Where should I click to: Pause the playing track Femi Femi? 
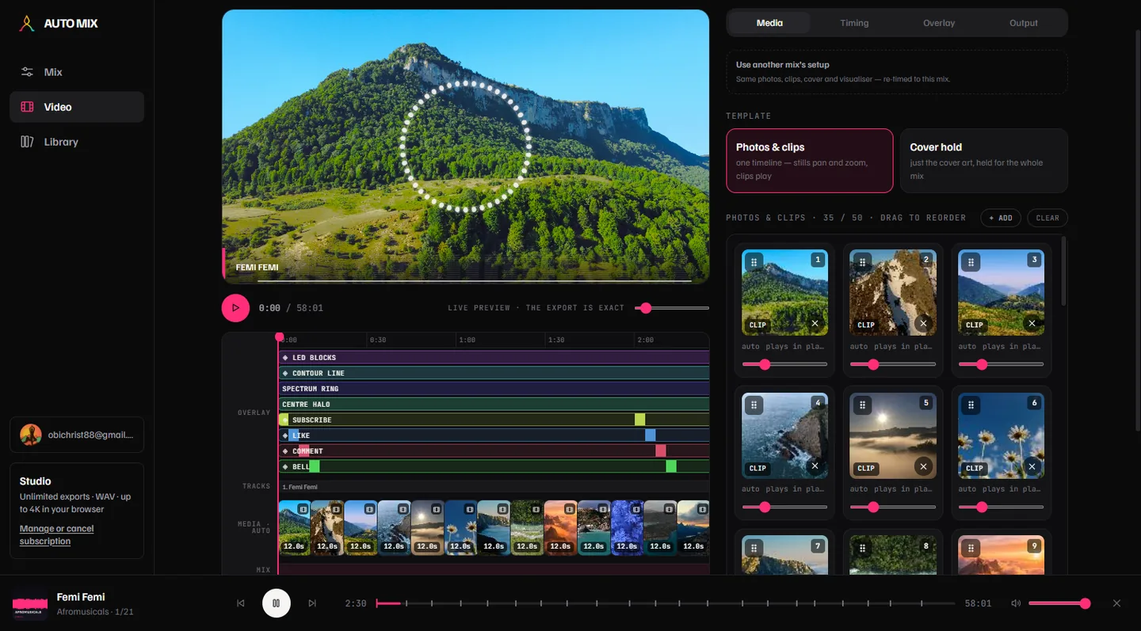pos(277,603)
